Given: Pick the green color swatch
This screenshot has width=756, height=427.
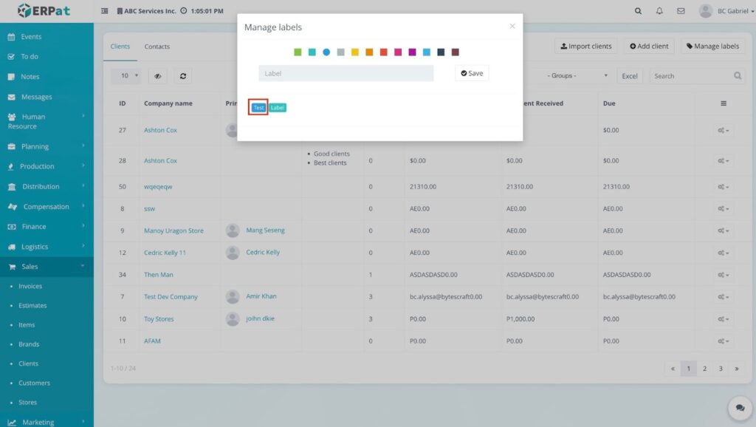Looking at the screenshot, I should point(298,52).
